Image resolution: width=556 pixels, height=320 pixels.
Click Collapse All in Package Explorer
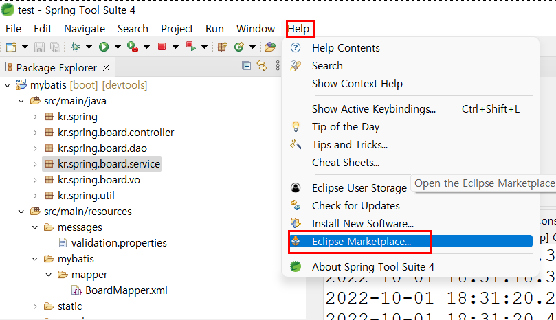click(246, 65)
